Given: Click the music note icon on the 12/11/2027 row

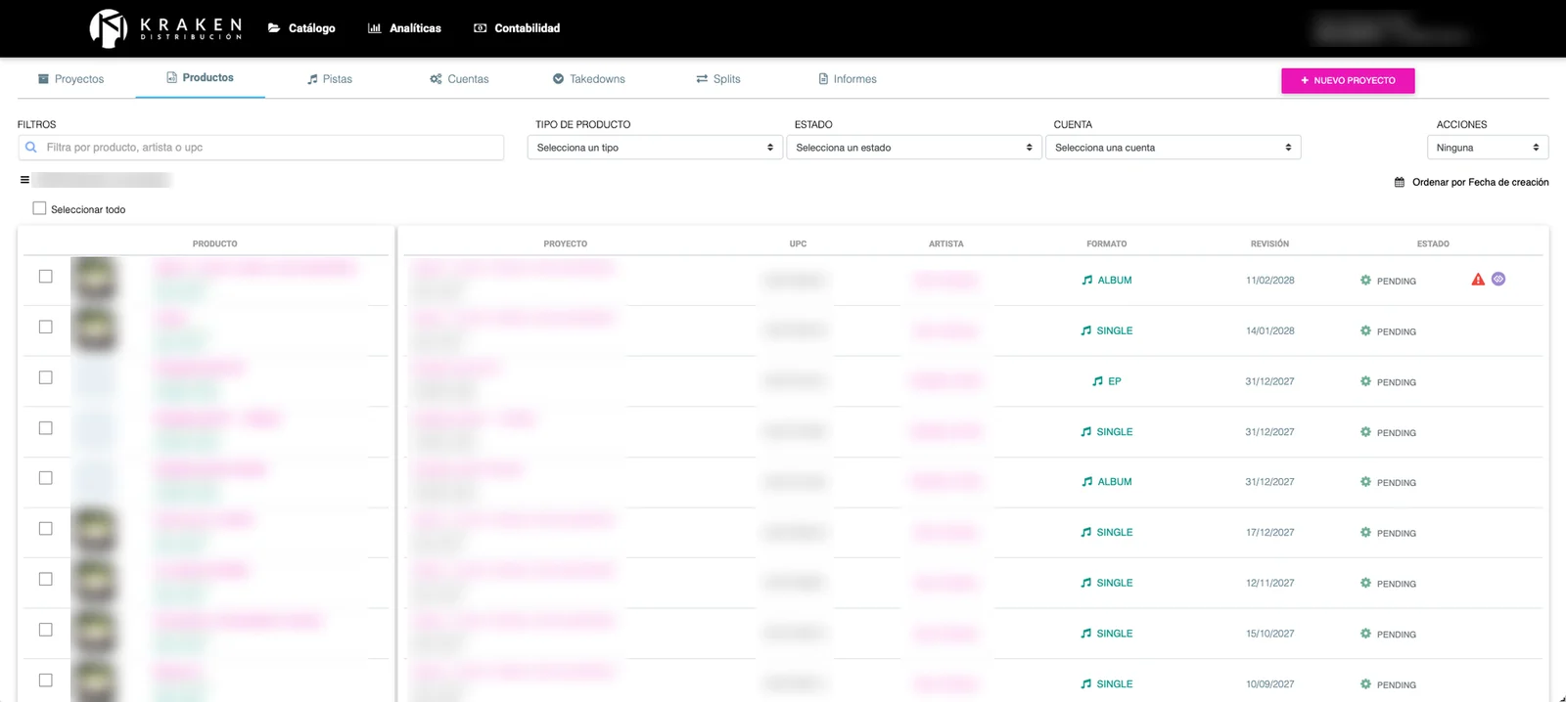Looking at the screenshot, I should click(x=1085, y=583).
